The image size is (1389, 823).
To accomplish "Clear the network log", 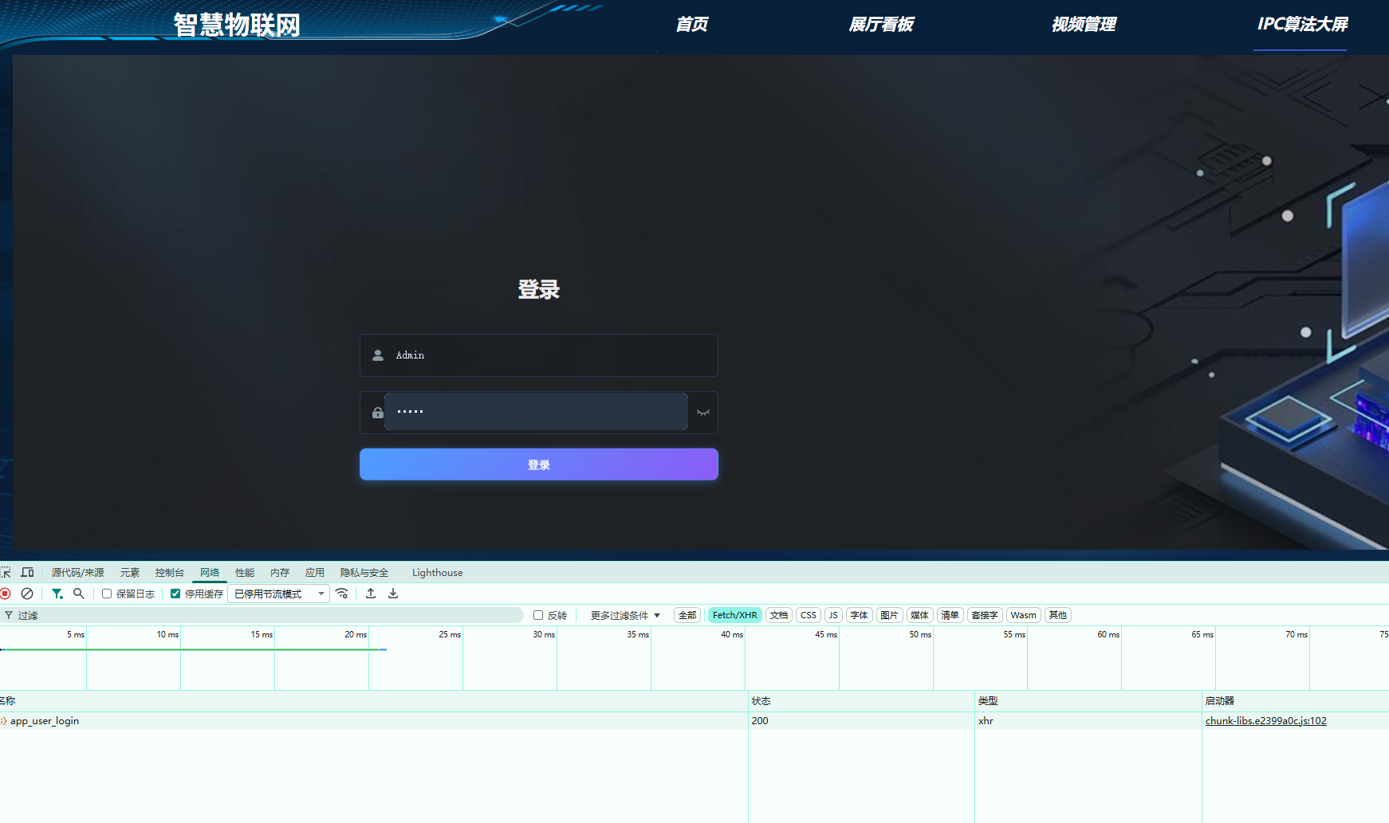I will coord(27,594).
